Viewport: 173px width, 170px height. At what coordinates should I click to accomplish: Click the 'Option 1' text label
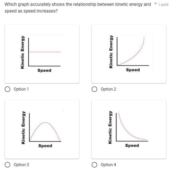pyautogui.click(x=21, y=89)
